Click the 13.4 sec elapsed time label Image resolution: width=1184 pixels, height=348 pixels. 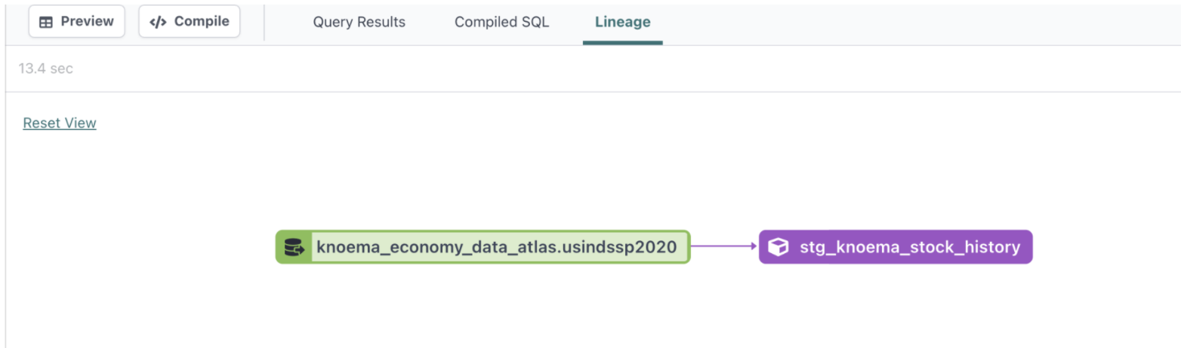45,69
